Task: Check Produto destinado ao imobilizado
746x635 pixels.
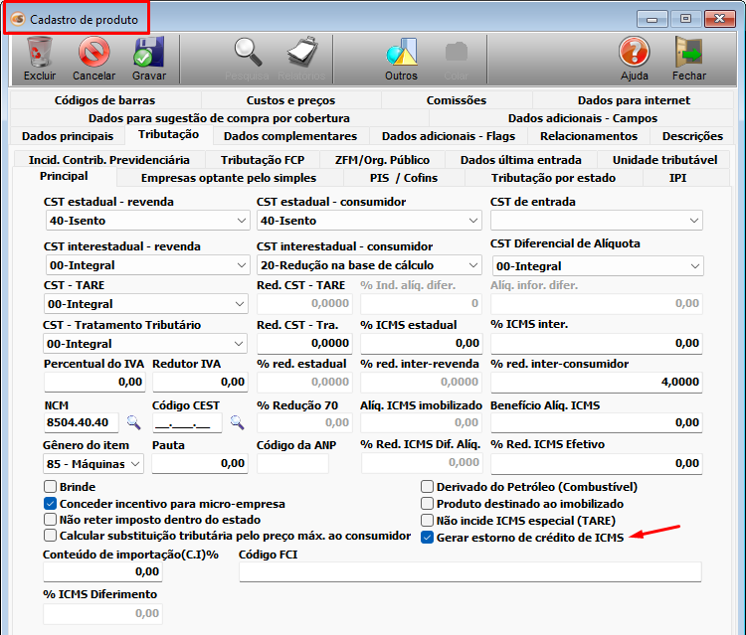Action: pos(428,504)
